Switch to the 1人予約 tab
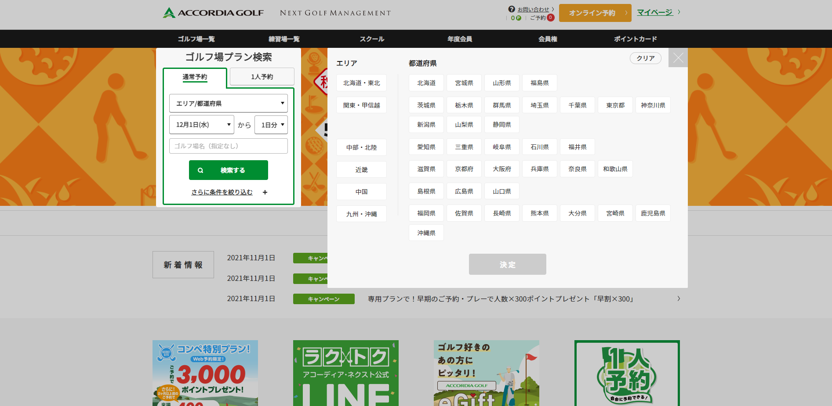Screen dimensions: 832x406 point(262,77)
